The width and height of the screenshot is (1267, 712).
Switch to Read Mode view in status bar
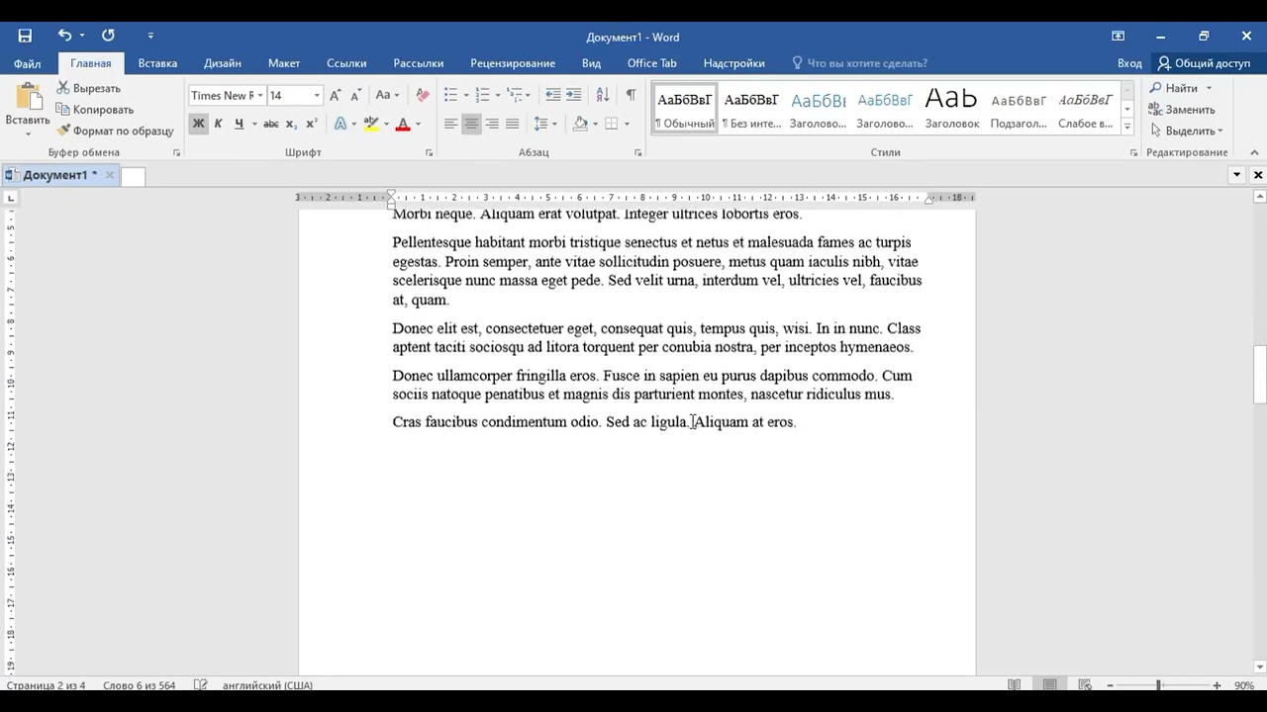coord(1014,685)
